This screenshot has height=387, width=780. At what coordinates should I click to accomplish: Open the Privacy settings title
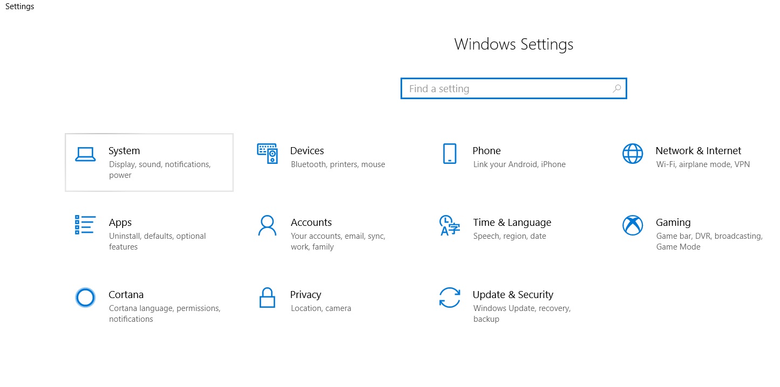tap(306, 295)
